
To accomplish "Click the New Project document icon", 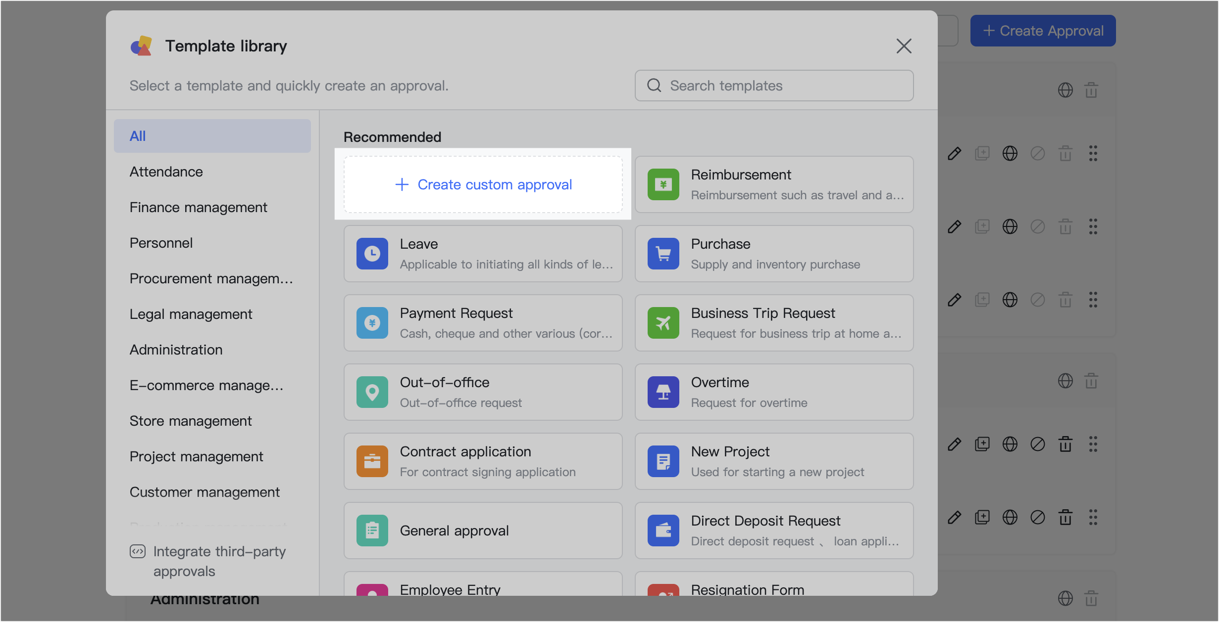I will [663, 461].
